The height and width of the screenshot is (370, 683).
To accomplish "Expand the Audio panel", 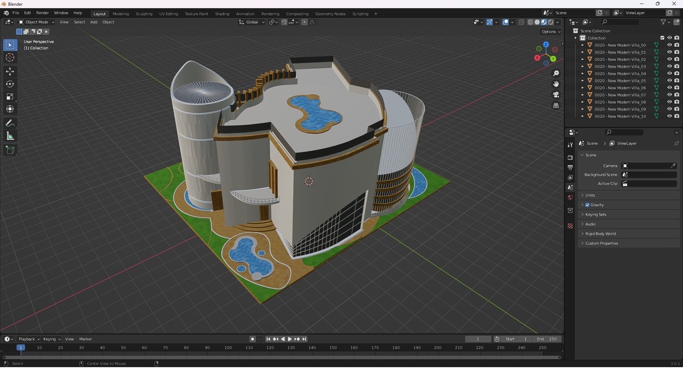I will (629, 224).
